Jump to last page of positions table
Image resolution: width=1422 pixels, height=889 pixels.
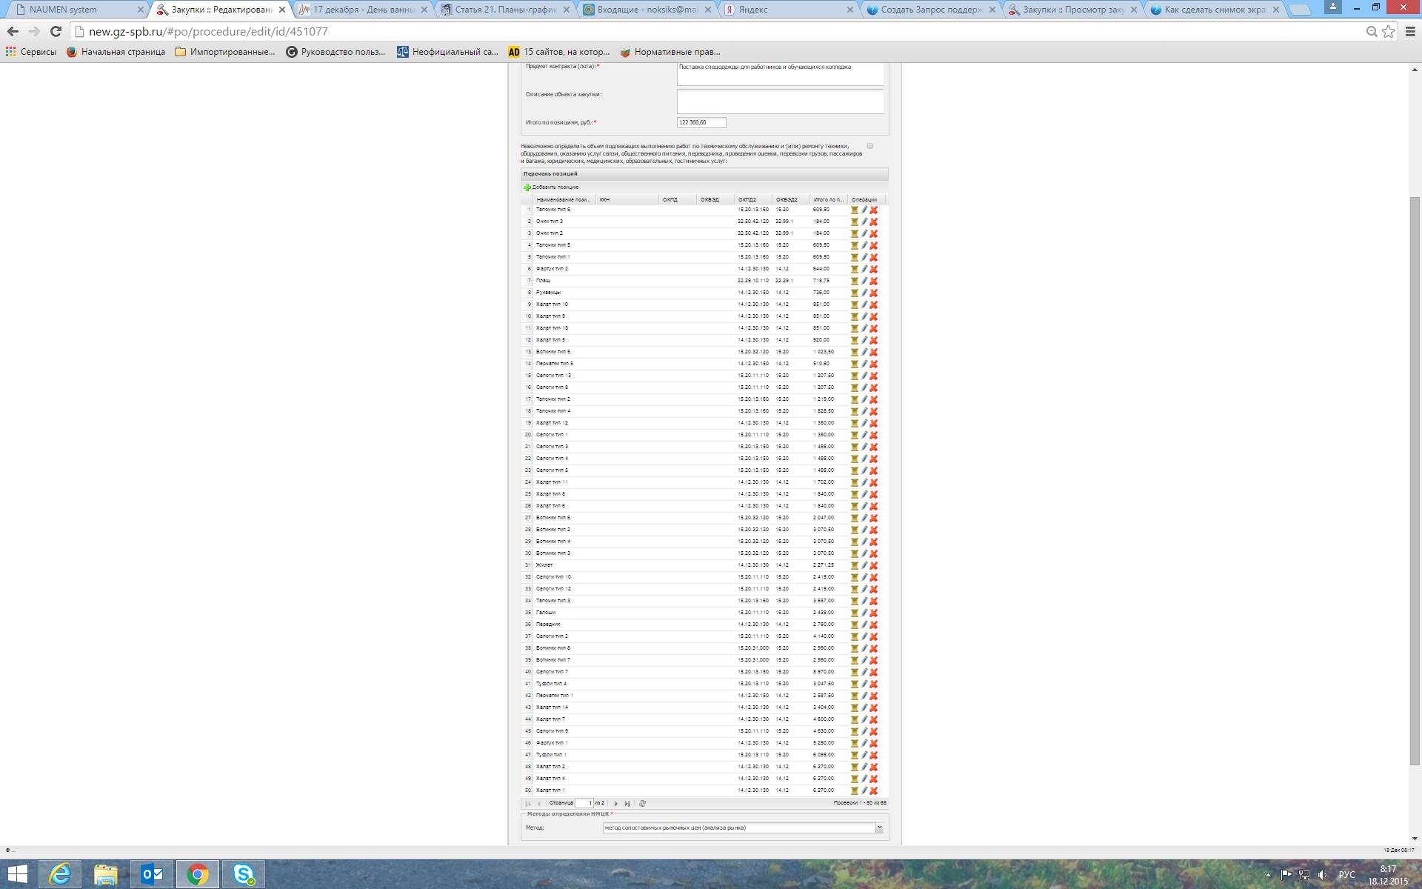[627, 803]
